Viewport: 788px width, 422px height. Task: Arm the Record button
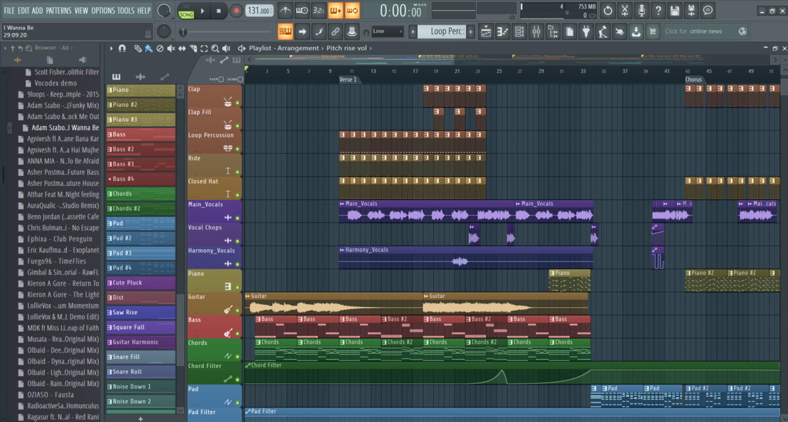(x=236, y=11)
